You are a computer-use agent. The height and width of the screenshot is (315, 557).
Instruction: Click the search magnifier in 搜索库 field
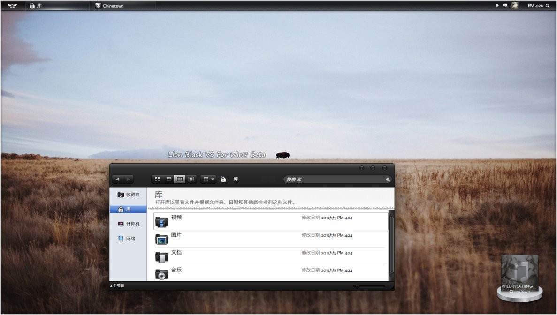pyautogui.click(x=388, y=180)
